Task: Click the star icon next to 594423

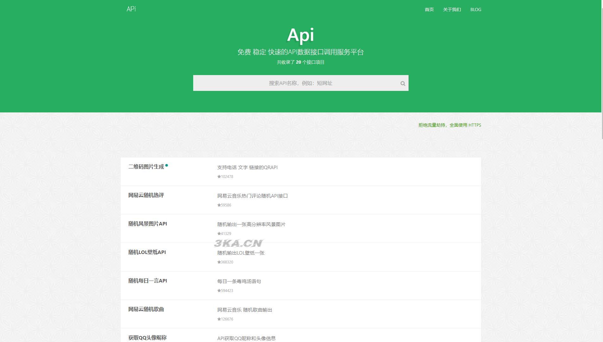Action: coord(219,290)
